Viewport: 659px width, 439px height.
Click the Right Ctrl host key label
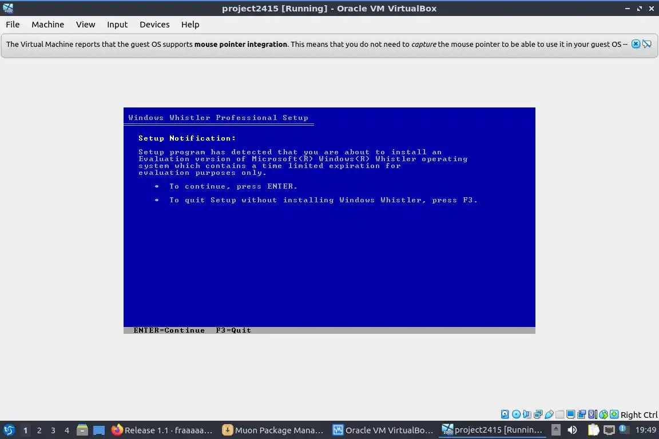[639, 415]
